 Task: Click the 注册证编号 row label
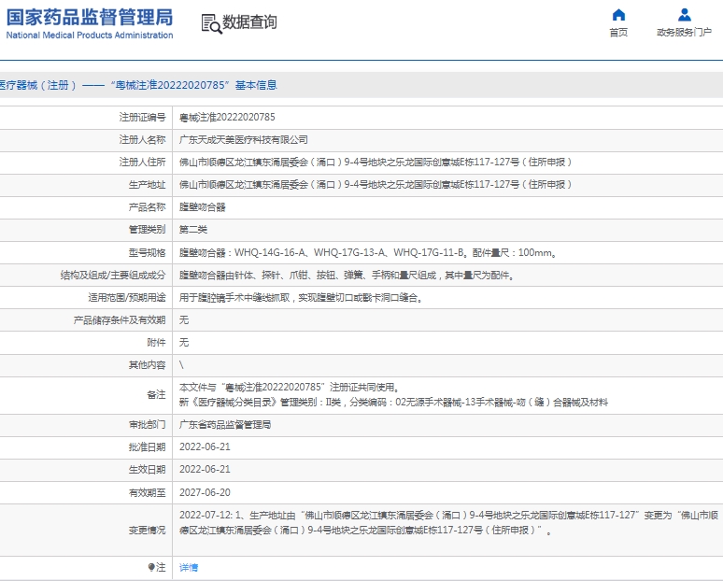coord(143,117)
